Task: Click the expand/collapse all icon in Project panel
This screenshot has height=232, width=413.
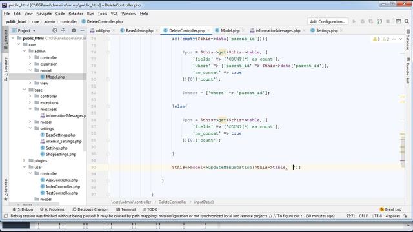Action: pos(63,30)
